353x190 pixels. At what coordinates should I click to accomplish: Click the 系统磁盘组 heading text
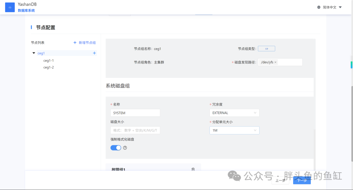click(x=118, y=86)
